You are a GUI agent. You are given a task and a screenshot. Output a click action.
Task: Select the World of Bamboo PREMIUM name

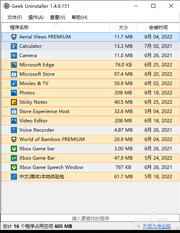[52, 139]
